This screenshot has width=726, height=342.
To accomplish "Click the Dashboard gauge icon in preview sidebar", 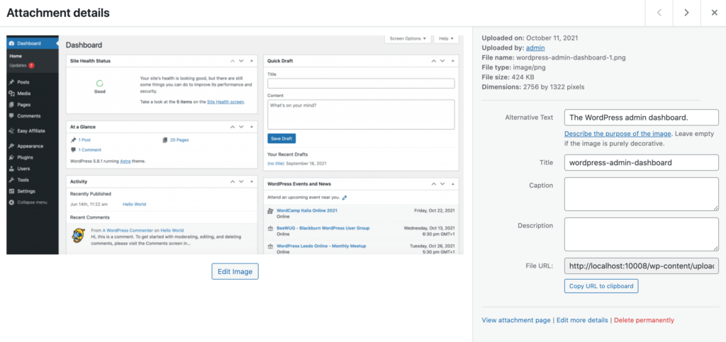I will pos(11,43).
